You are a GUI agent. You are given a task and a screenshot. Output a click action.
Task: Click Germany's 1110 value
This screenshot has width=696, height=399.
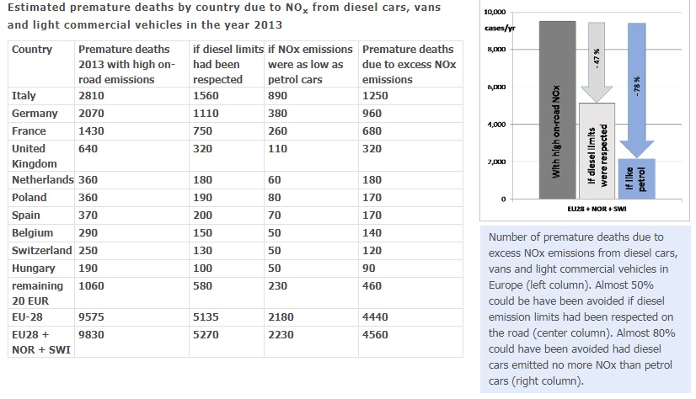(x=206, y=113)
